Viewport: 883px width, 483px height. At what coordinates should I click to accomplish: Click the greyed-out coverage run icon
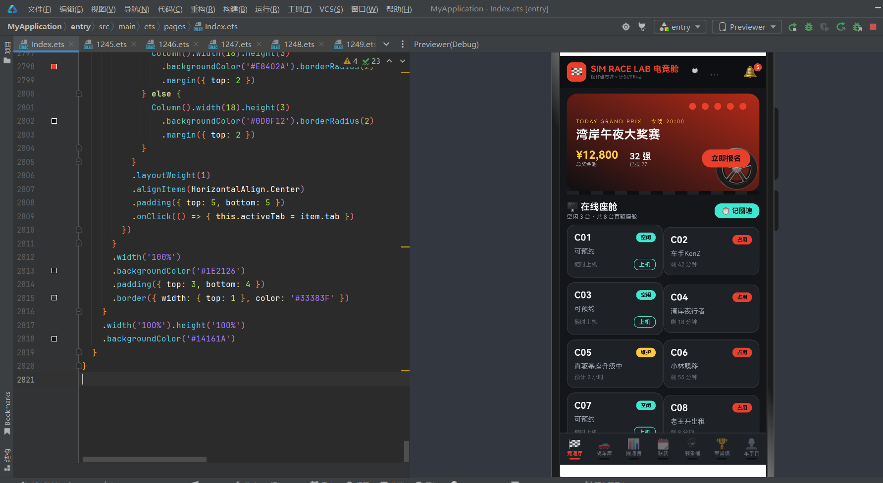825,27
